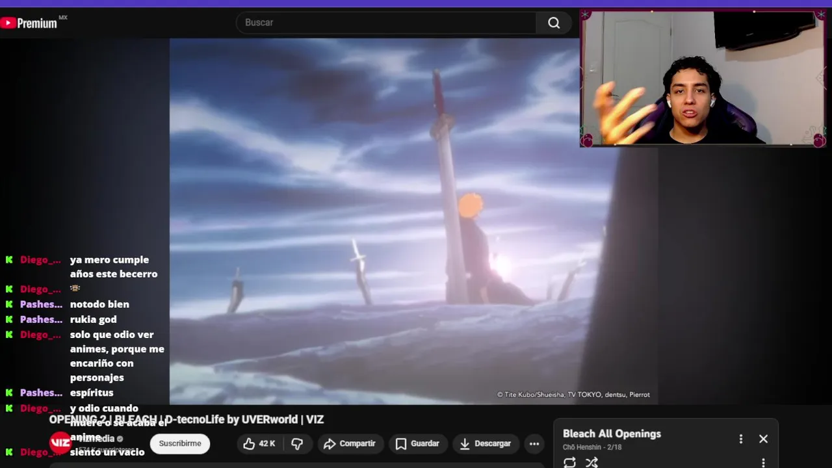Dislike the video with thumbs down

(298, 443)
